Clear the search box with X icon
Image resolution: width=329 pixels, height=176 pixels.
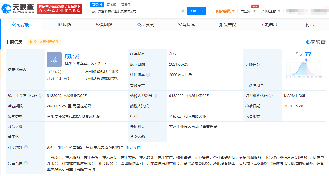tap(183, 11)
